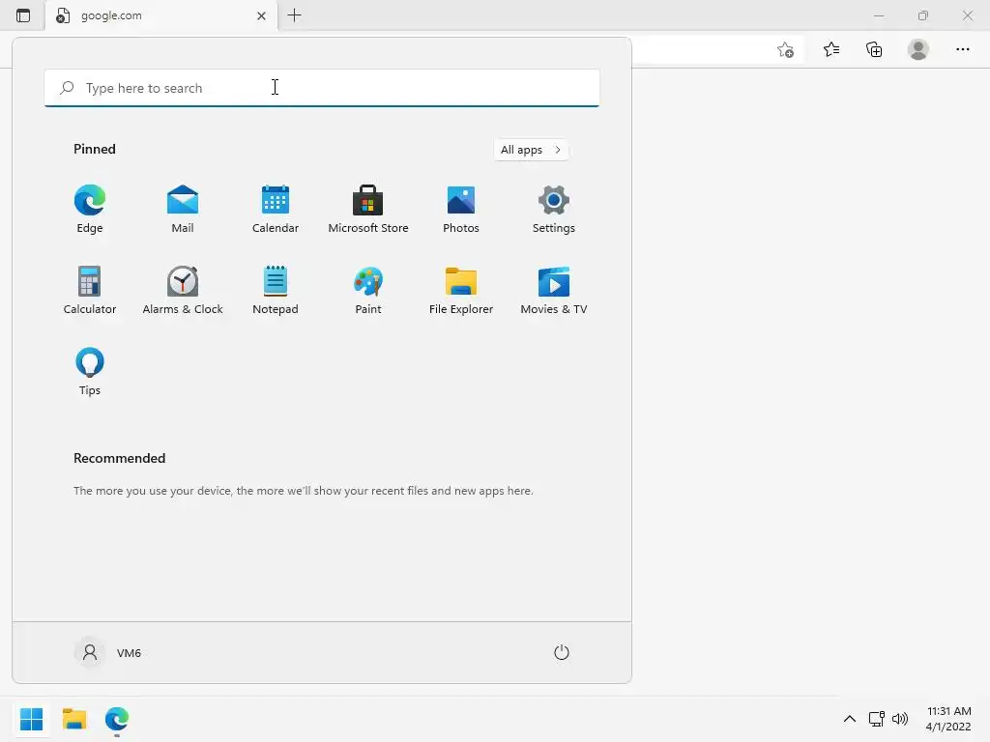Close the google.com tab
Image resolution: width=990 pixels, height=742 pixels.
click(x=261, y=15)
